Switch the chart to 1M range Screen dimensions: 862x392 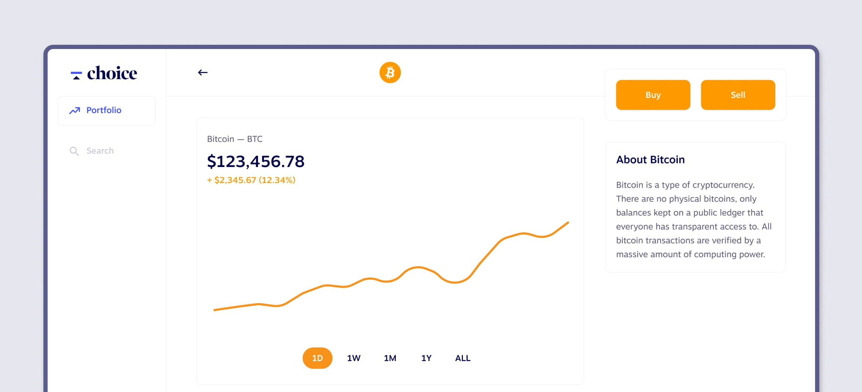pos(390,358)
